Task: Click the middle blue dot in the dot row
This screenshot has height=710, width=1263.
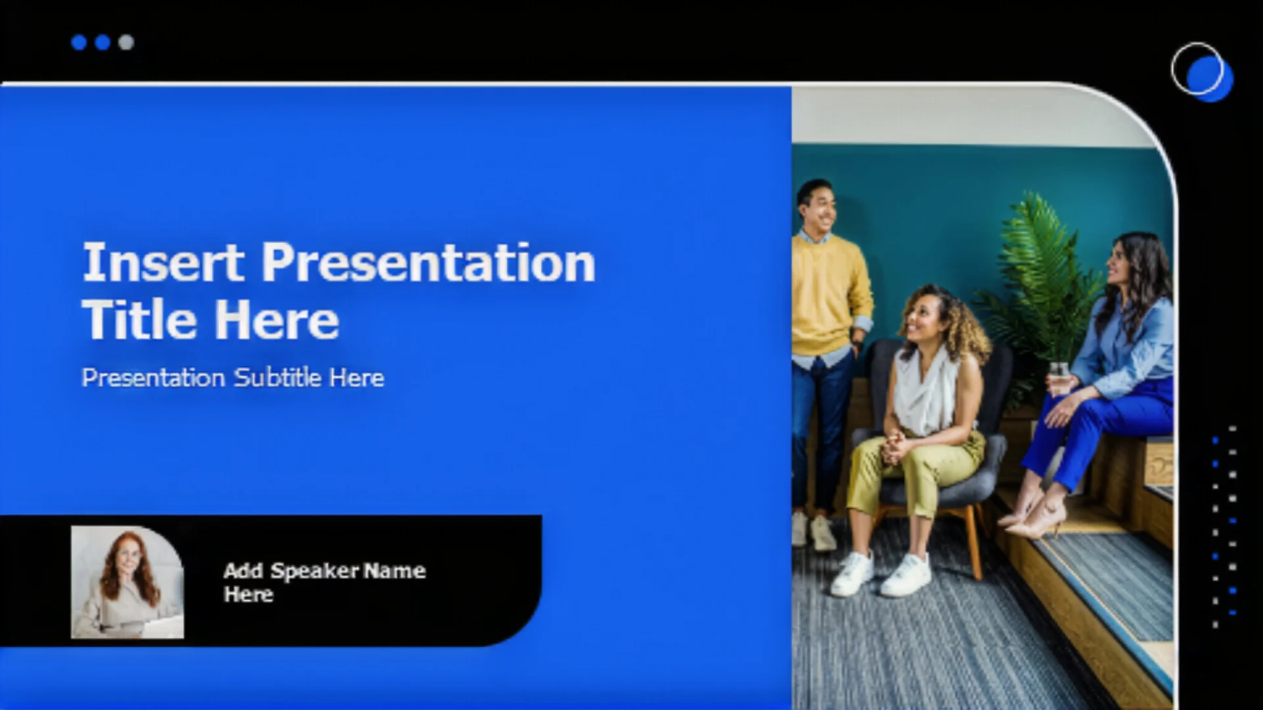Action: [x=103, y=43]
